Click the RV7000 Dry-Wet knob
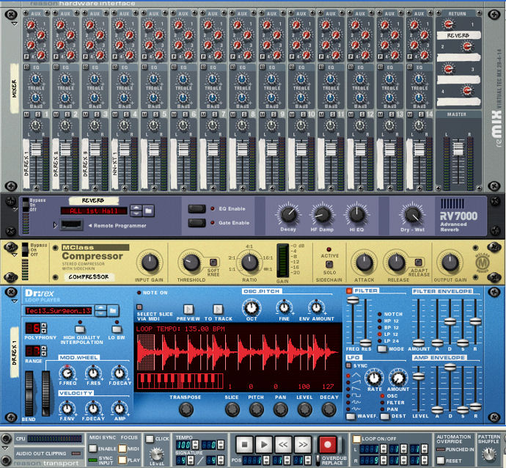Viewport: 506px width, 468px height. [x=412, y=215]
